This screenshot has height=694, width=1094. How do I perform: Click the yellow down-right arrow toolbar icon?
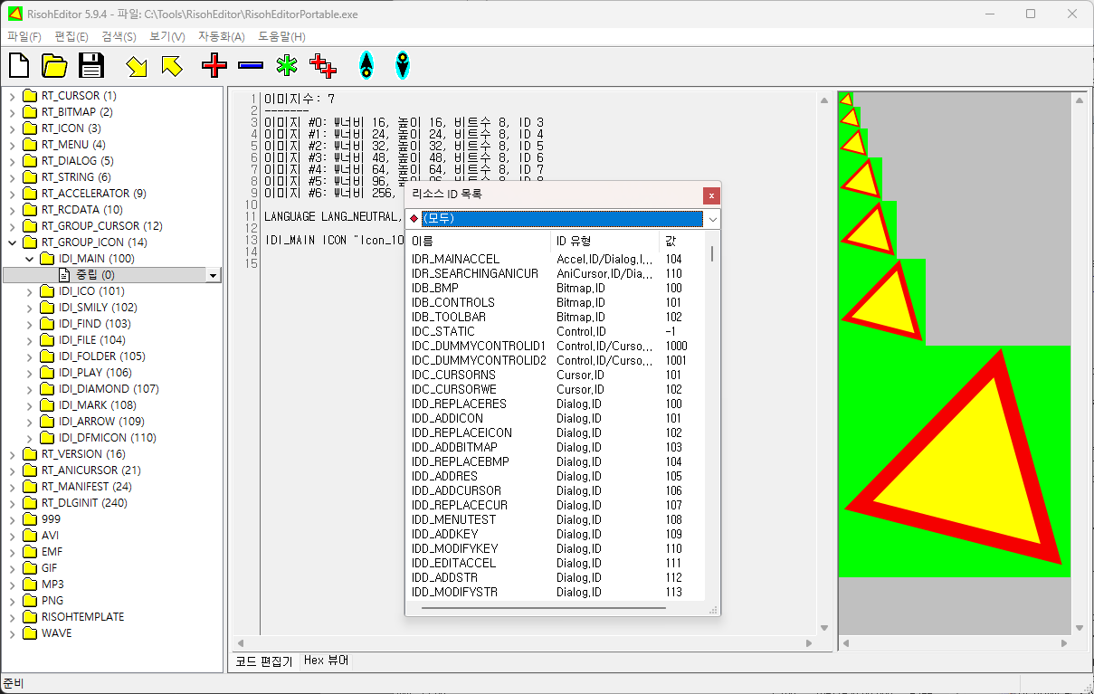pos(137,65)
